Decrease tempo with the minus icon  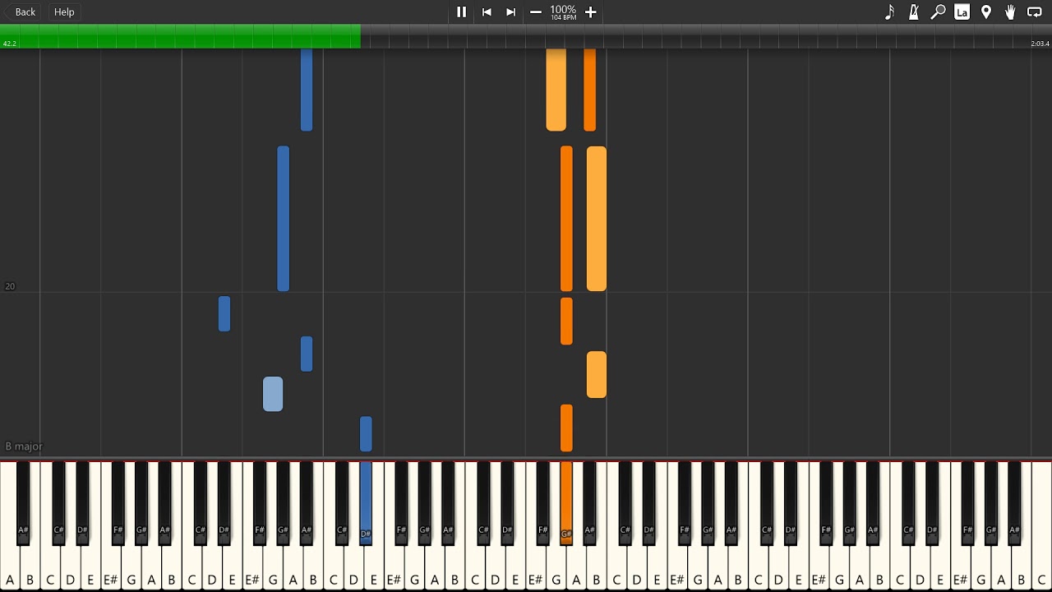[x=536, y=12]
